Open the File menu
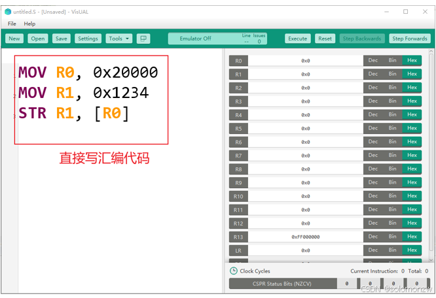The height and width of the screenshot is (298, 436). [12, 24]
